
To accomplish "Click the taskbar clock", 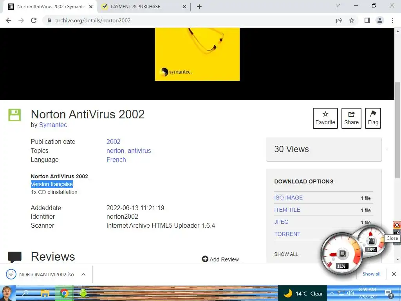I will pyautogui.click(x=367, y=293).
